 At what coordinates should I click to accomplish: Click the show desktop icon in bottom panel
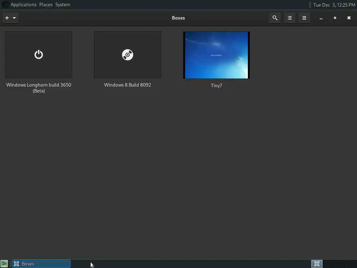4,264
